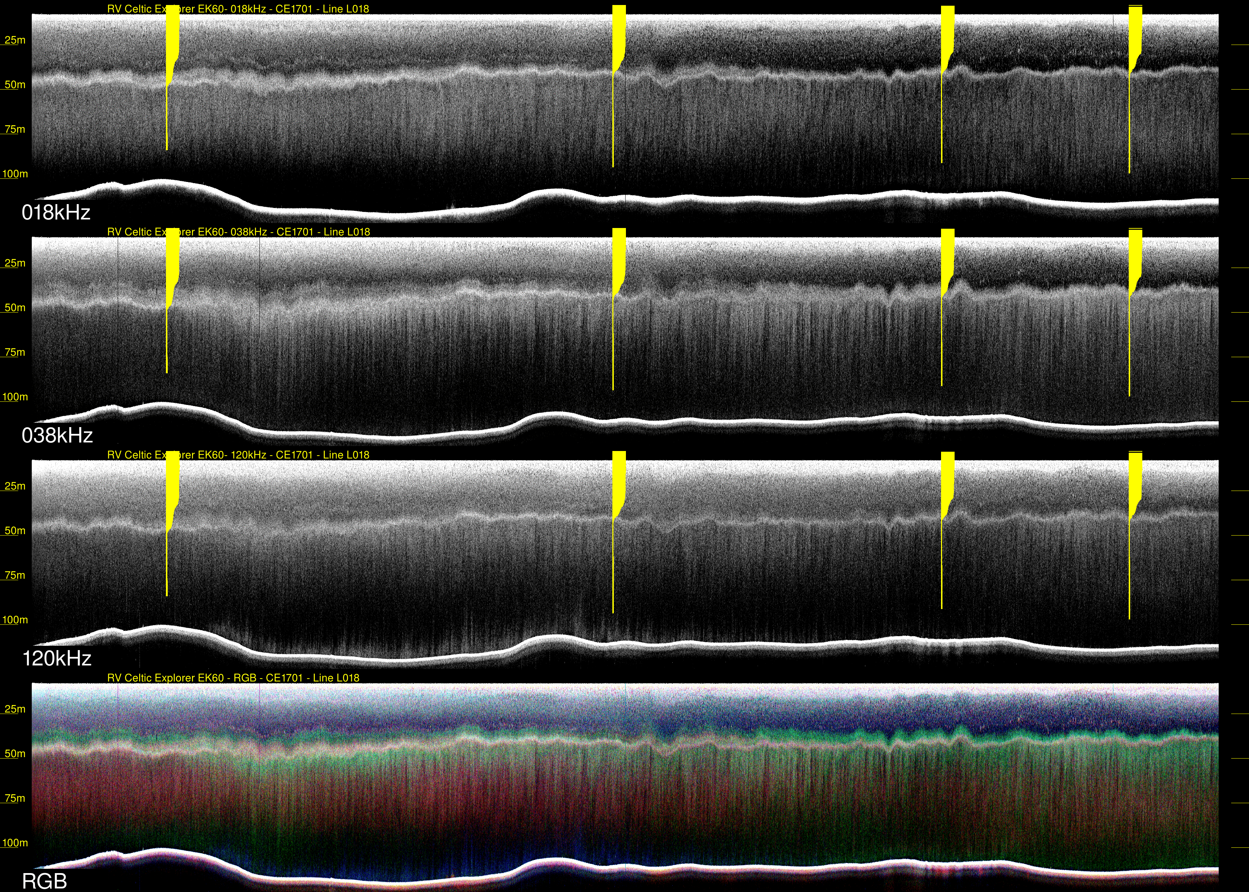Click the 50m depth label in 038kHz panel
This screenshot has height=892, width=1249.
pyautogui.click(x=15, y=308)
